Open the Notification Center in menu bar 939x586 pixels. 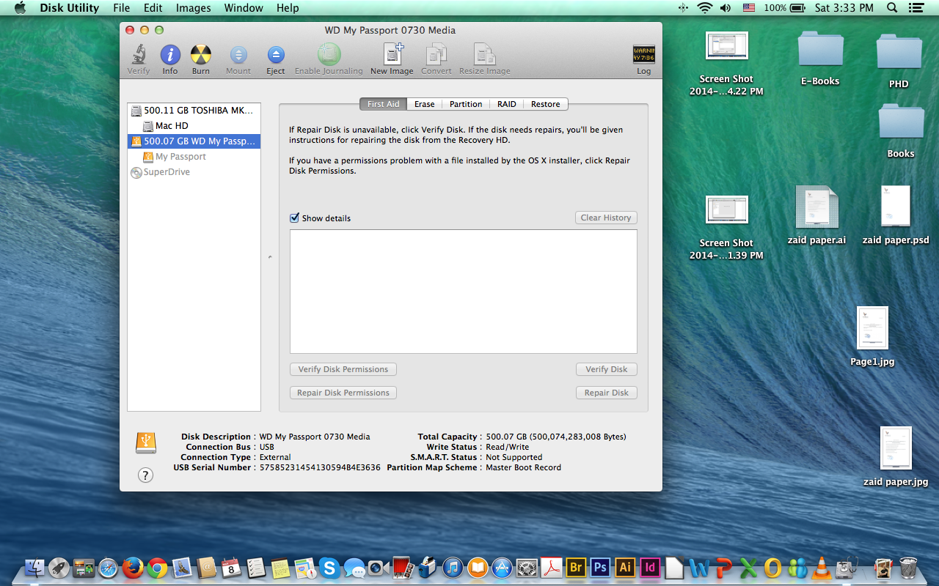coord(916,8)
